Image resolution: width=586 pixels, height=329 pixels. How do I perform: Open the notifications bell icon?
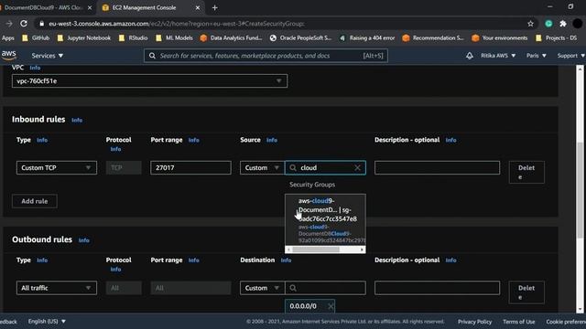pos(470,56)
